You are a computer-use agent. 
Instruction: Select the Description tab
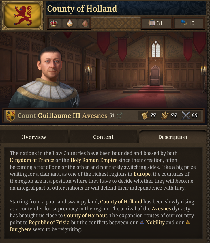[x=173, y=137]
